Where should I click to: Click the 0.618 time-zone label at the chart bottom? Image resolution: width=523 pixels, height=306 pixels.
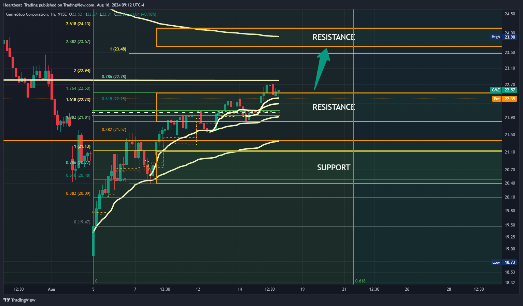360,281
